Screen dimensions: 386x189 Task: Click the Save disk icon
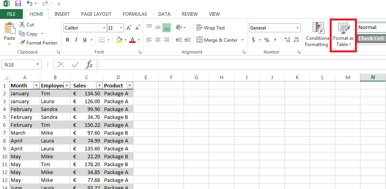tap(18, 4)
